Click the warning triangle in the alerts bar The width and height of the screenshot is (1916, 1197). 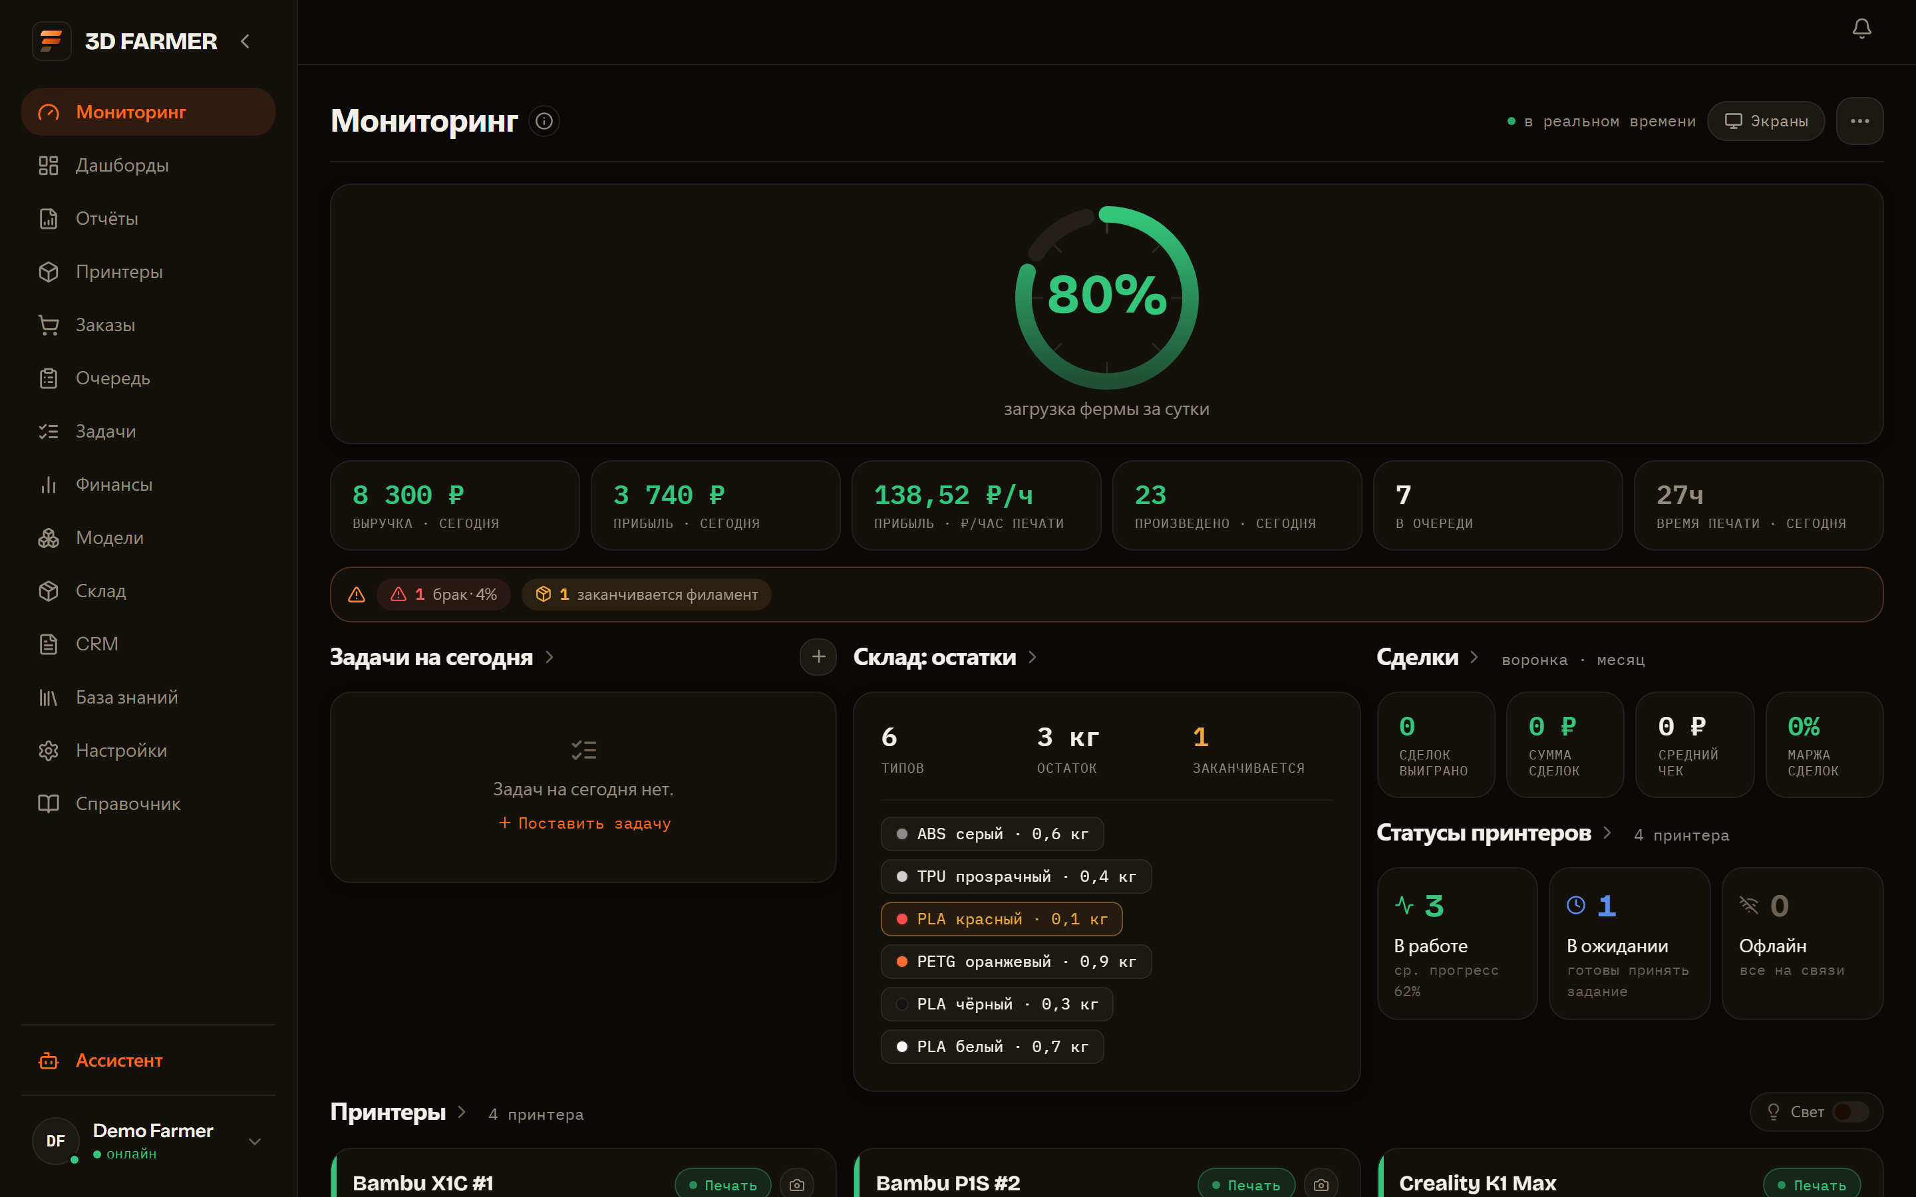(x=357, y=595)
